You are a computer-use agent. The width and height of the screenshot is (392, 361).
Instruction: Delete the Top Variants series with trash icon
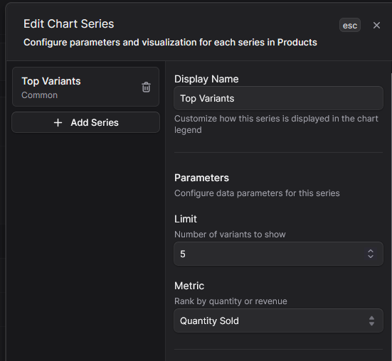pyautogui.click(x=146, y=87)
